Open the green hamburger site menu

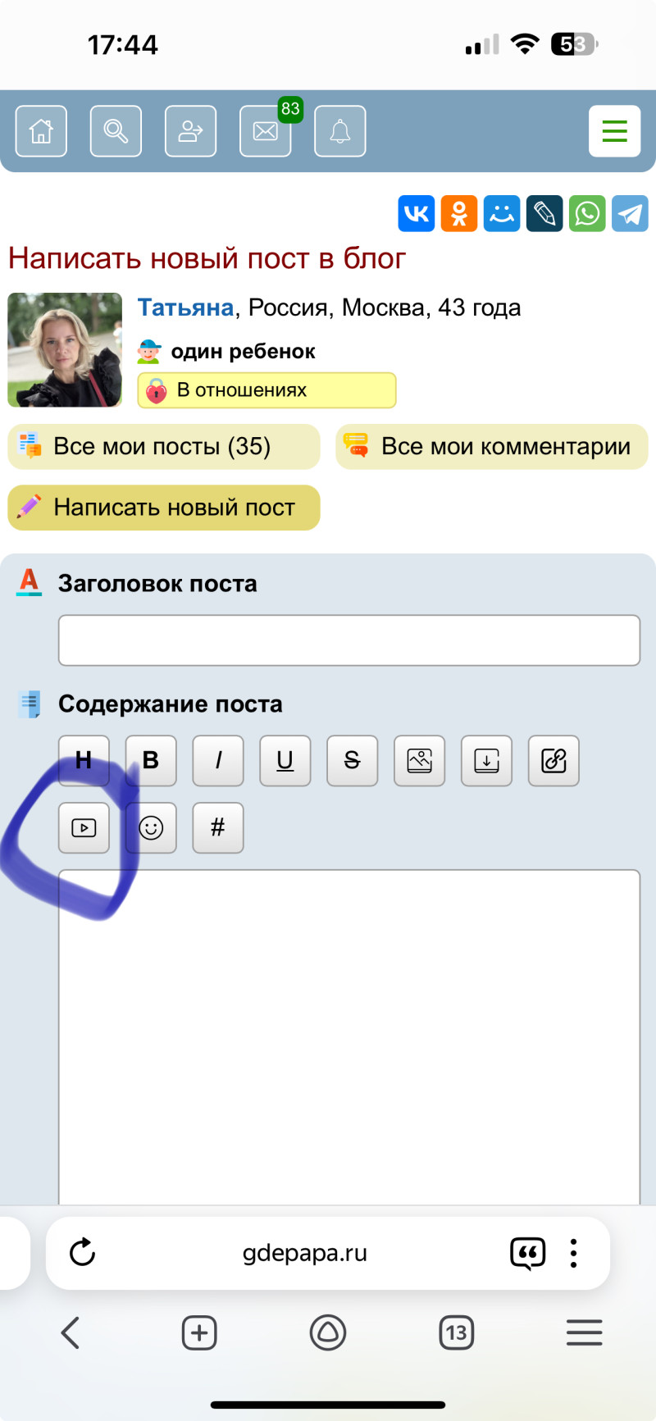pos(614,131)
